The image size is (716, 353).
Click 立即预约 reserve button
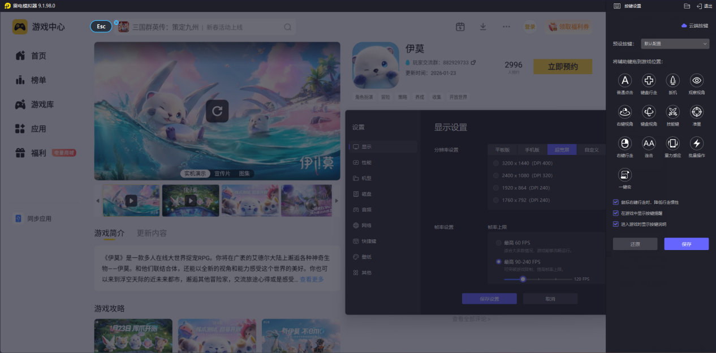(563, 66)
